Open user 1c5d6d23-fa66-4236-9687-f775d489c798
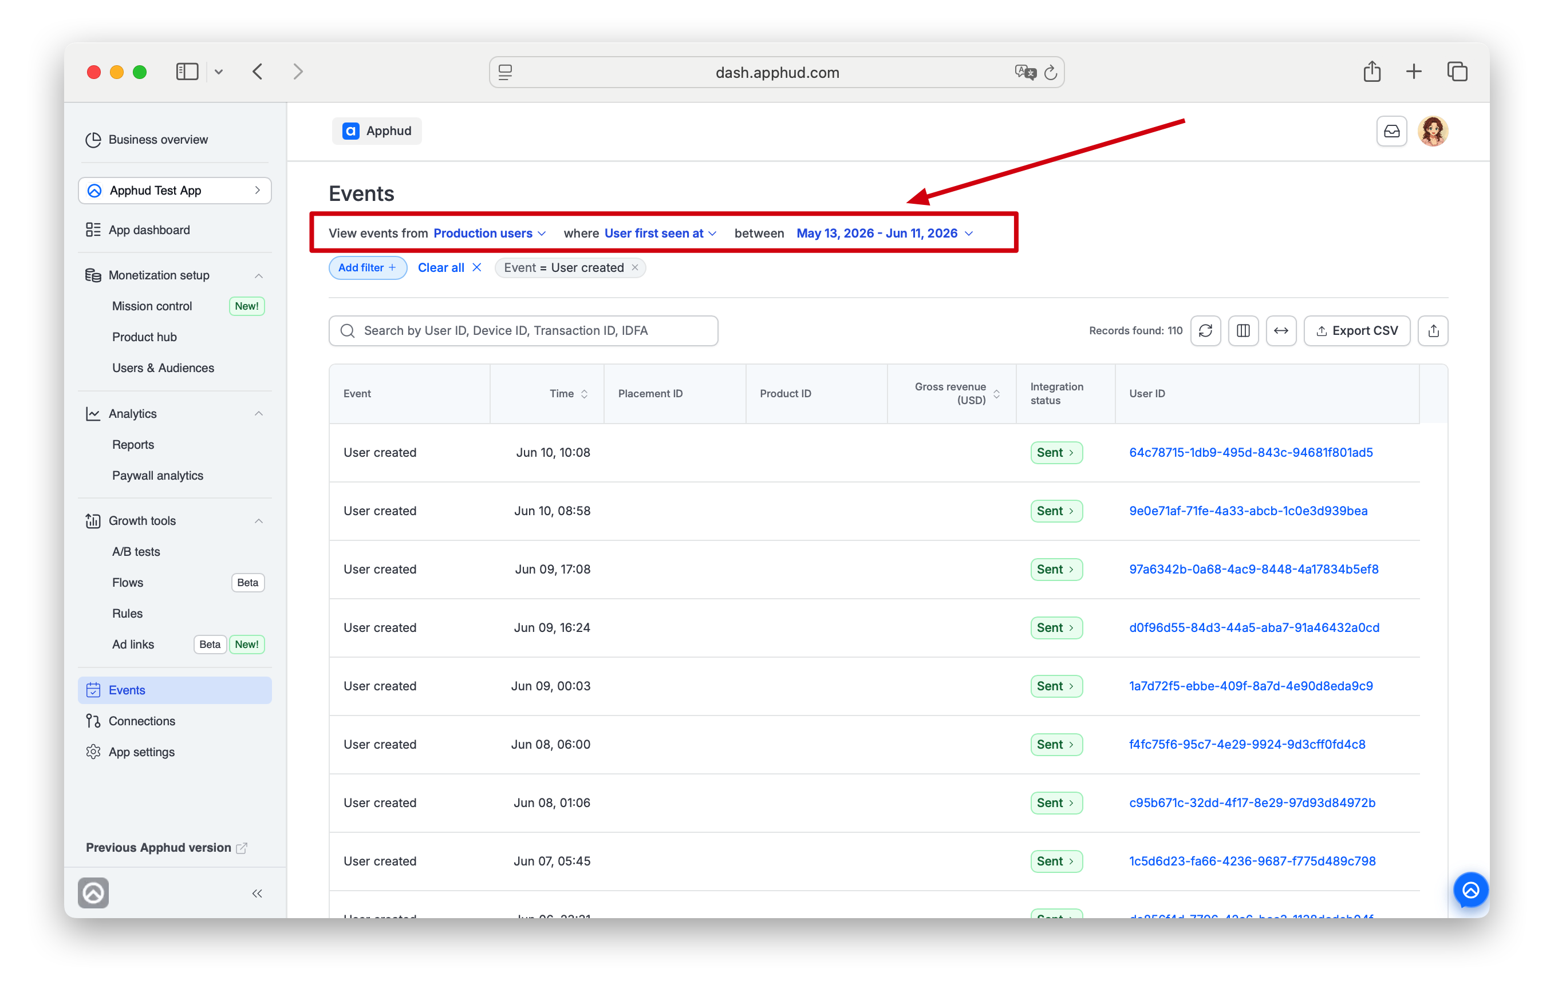This screenshot has width=1554, height=1004. pos(1252,860)
